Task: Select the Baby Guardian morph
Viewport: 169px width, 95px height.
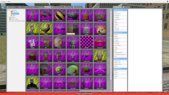Action: point(46,16)
